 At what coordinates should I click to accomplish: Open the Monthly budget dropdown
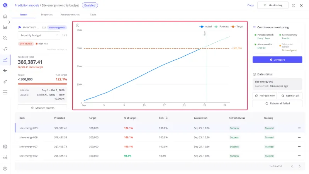click(39, 35)
